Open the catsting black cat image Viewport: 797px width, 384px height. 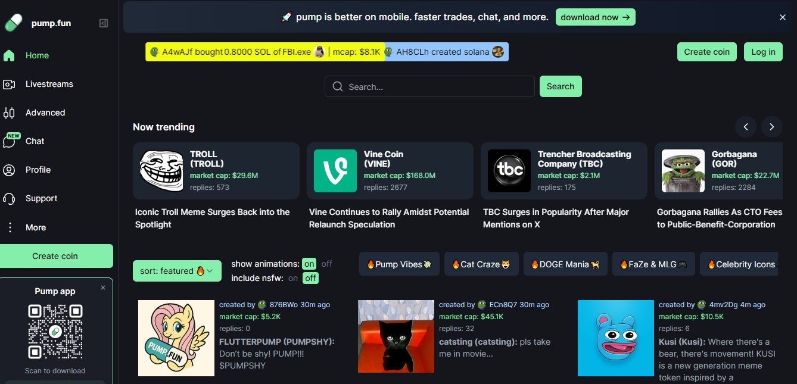pyautogui.click(x=396, y=336)
